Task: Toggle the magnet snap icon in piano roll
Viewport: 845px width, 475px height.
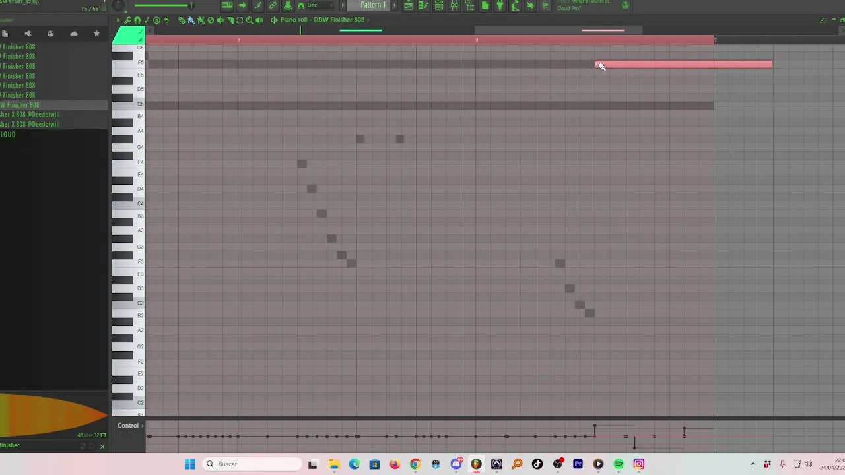Action: 137,20
